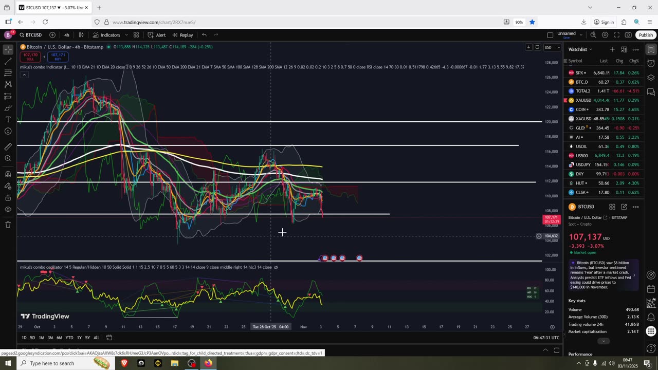Open BTCUSD details grid icon
The width and height of the screenshot is (658, 370).
[x=612, y=207]
